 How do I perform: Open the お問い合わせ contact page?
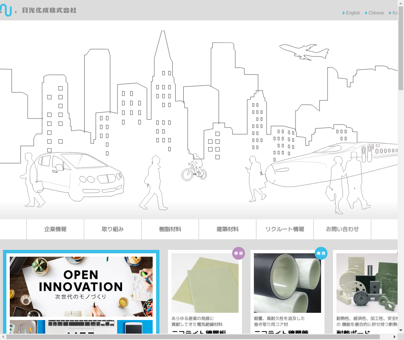(342, 229)
